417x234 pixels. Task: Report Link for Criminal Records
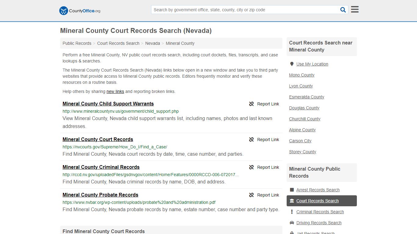268,167
